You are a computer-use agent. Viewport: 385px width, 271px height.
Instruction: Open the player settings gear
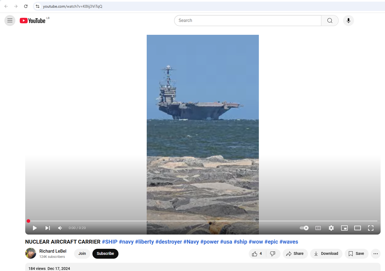331,228
